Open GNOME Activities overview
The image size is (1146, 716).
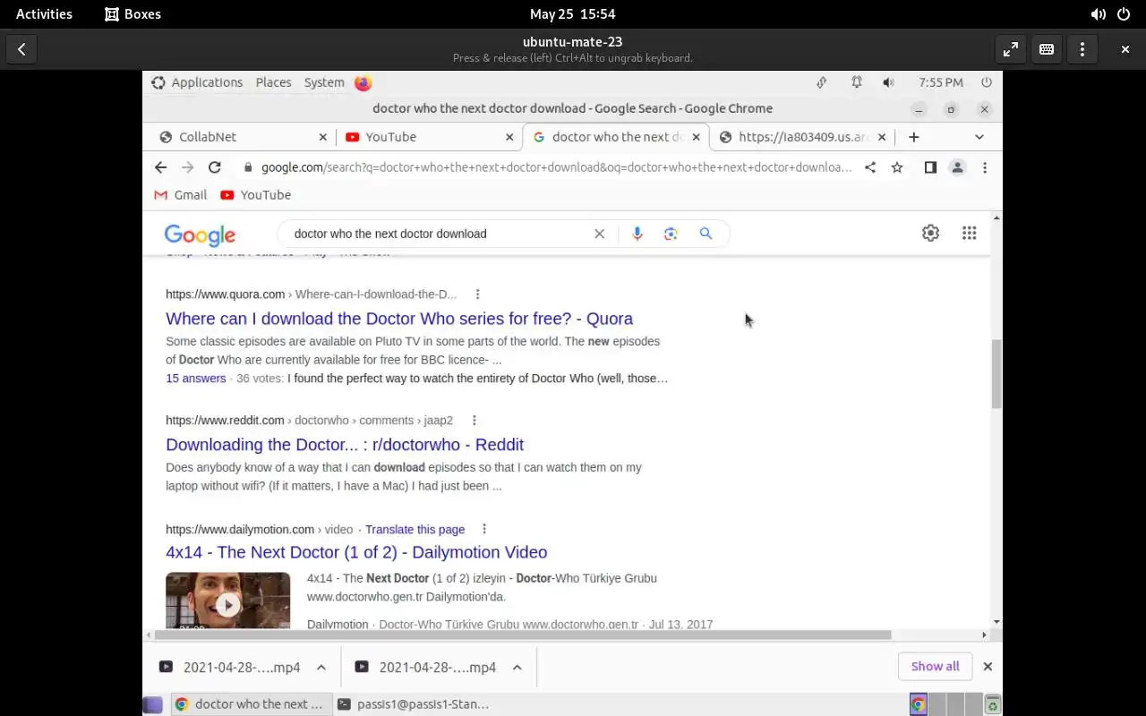(x=44, y=14)
